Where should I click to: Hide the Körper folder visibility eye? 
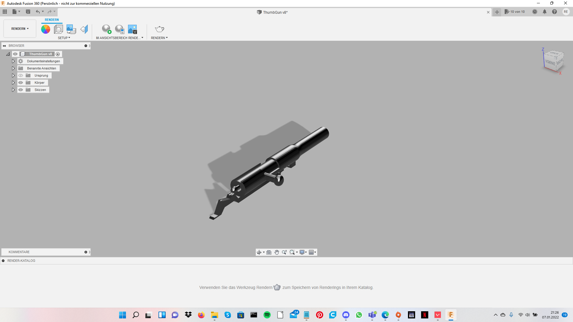point(21,83)
